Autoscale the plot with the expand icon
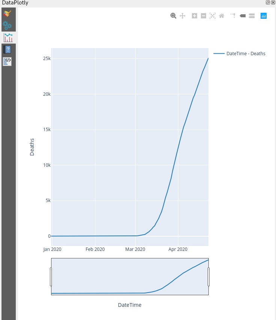Viewport: 276px width, 320px height. pos(213,16)
